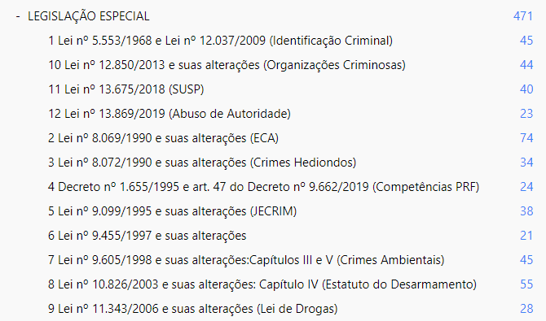546x321 pixels.
Task: Open the 471 total count link
Action: (523, 16)
